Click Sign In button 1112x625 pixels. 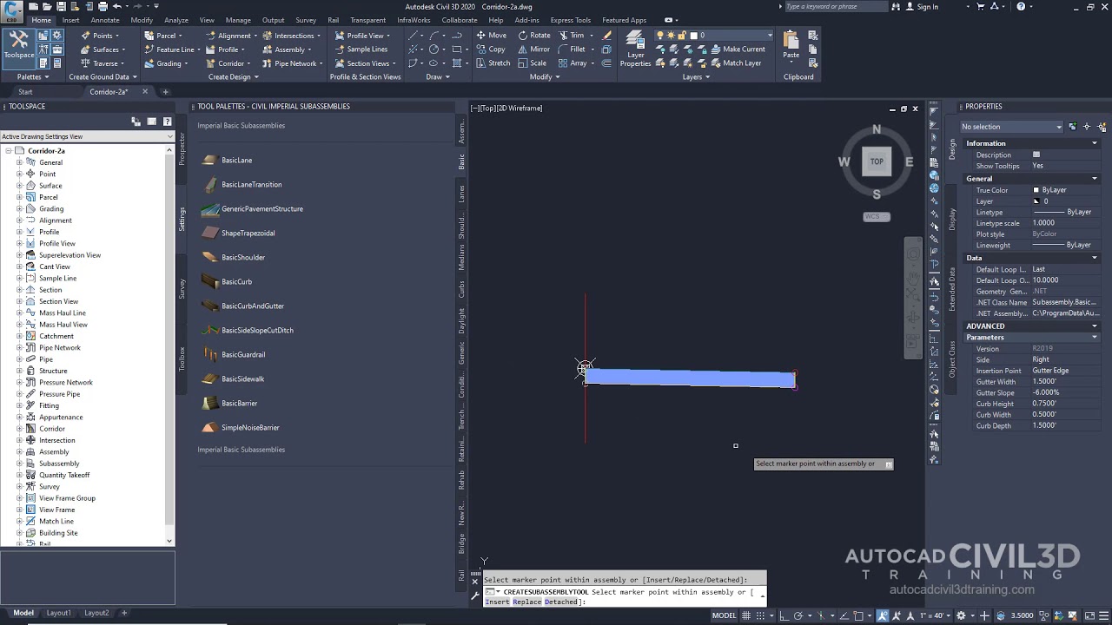pyautogui.click(x=921, y=7)
